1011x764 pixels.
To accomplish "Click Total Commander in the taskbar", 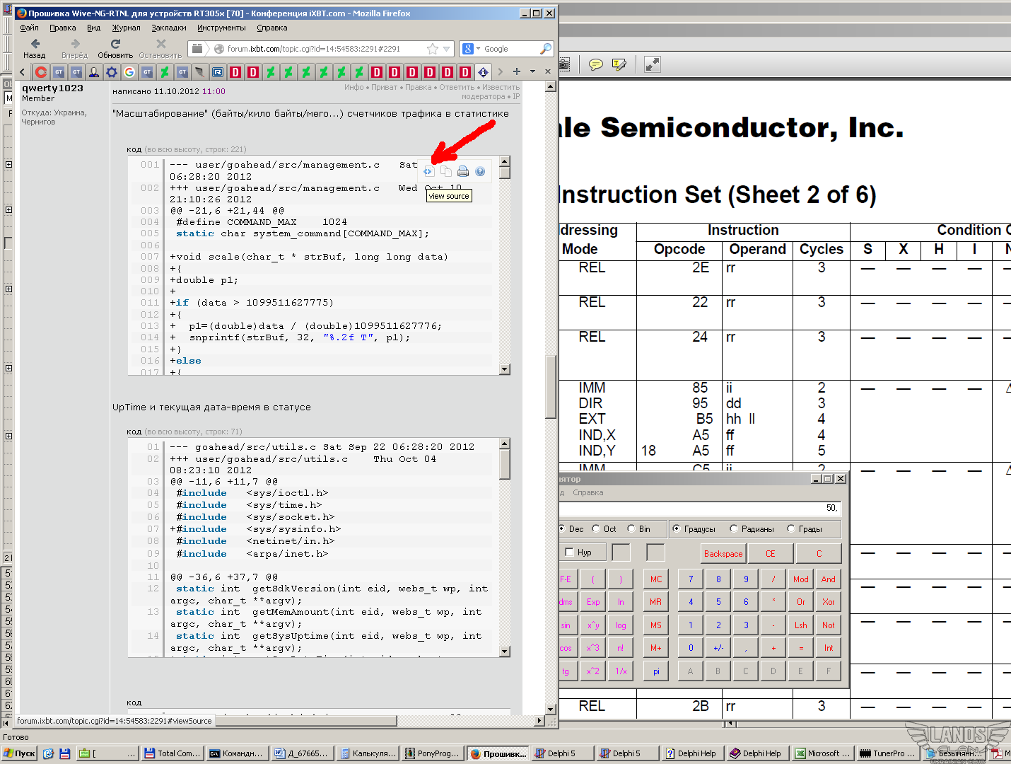I will click(172, 753).
